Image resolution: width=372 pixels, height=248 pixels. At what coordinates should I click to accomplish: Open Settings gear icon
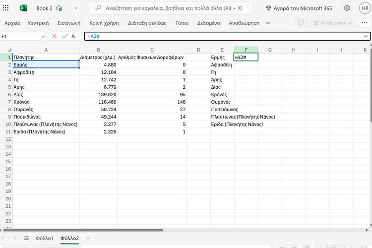347,8
